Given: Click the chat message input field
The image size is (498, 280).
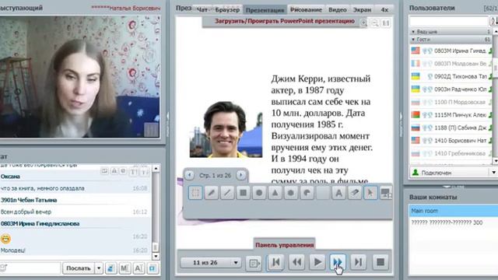Looking at the screenshot, I should (30, 268).
